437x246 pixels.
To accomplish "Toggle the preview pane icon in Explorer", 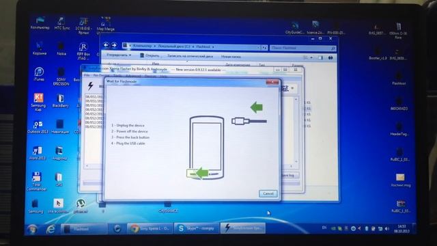I will tap(320, 57).
